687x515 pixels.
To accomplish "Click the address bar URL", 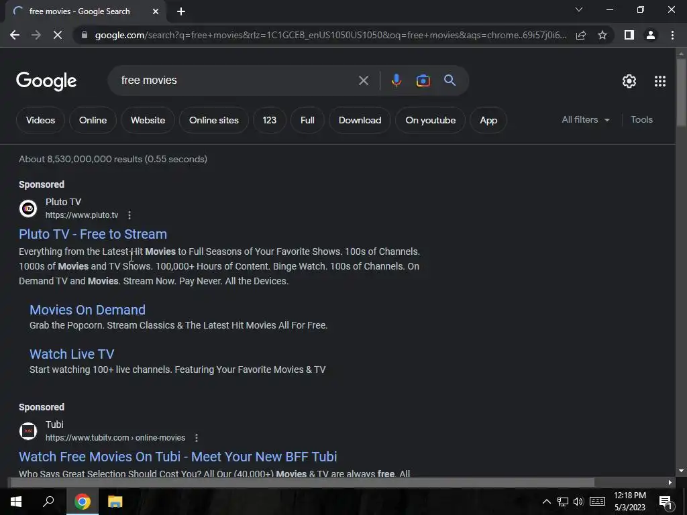I will point(331,35).
